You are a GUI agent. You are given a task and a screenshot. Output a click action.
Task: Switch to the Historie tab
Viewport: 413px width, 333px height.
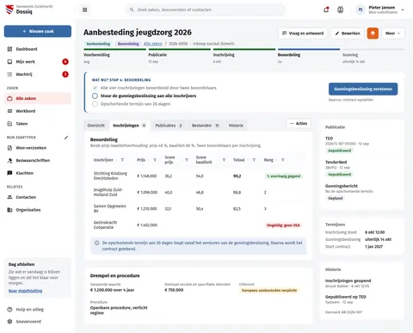point(236,126)
